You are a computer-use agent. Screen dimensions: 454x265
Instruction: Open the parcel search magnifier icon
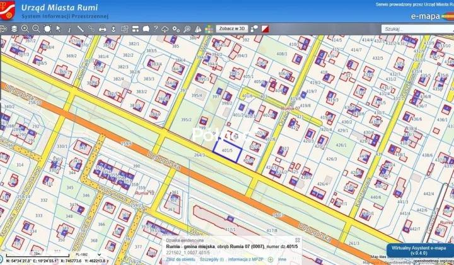(187, 29)
